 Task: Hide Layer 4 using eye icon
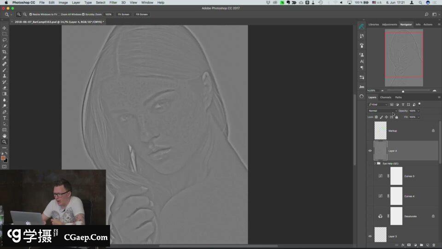[370, 151]
